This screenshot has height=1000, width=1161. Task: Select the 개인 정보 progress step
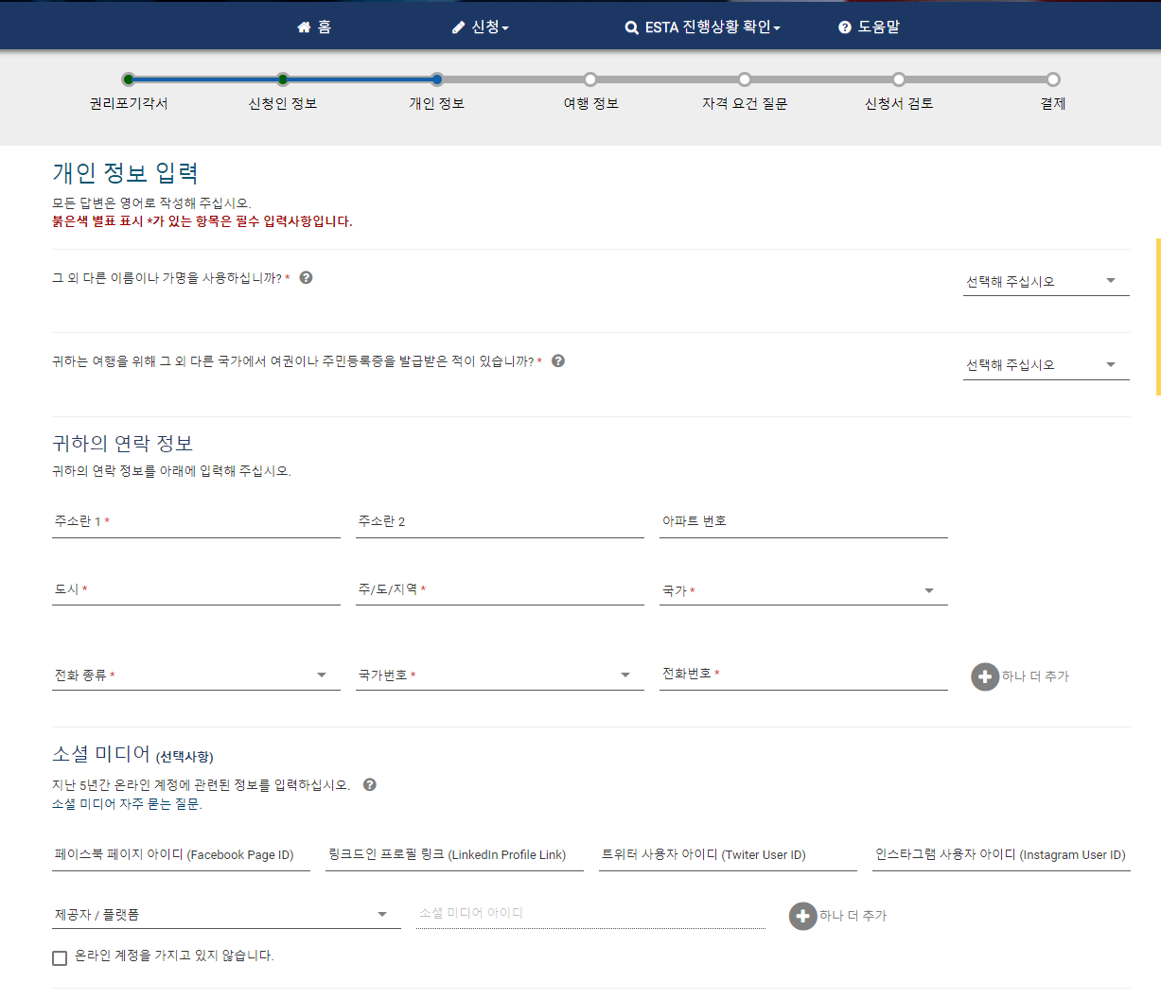click(x=436, y=93)
